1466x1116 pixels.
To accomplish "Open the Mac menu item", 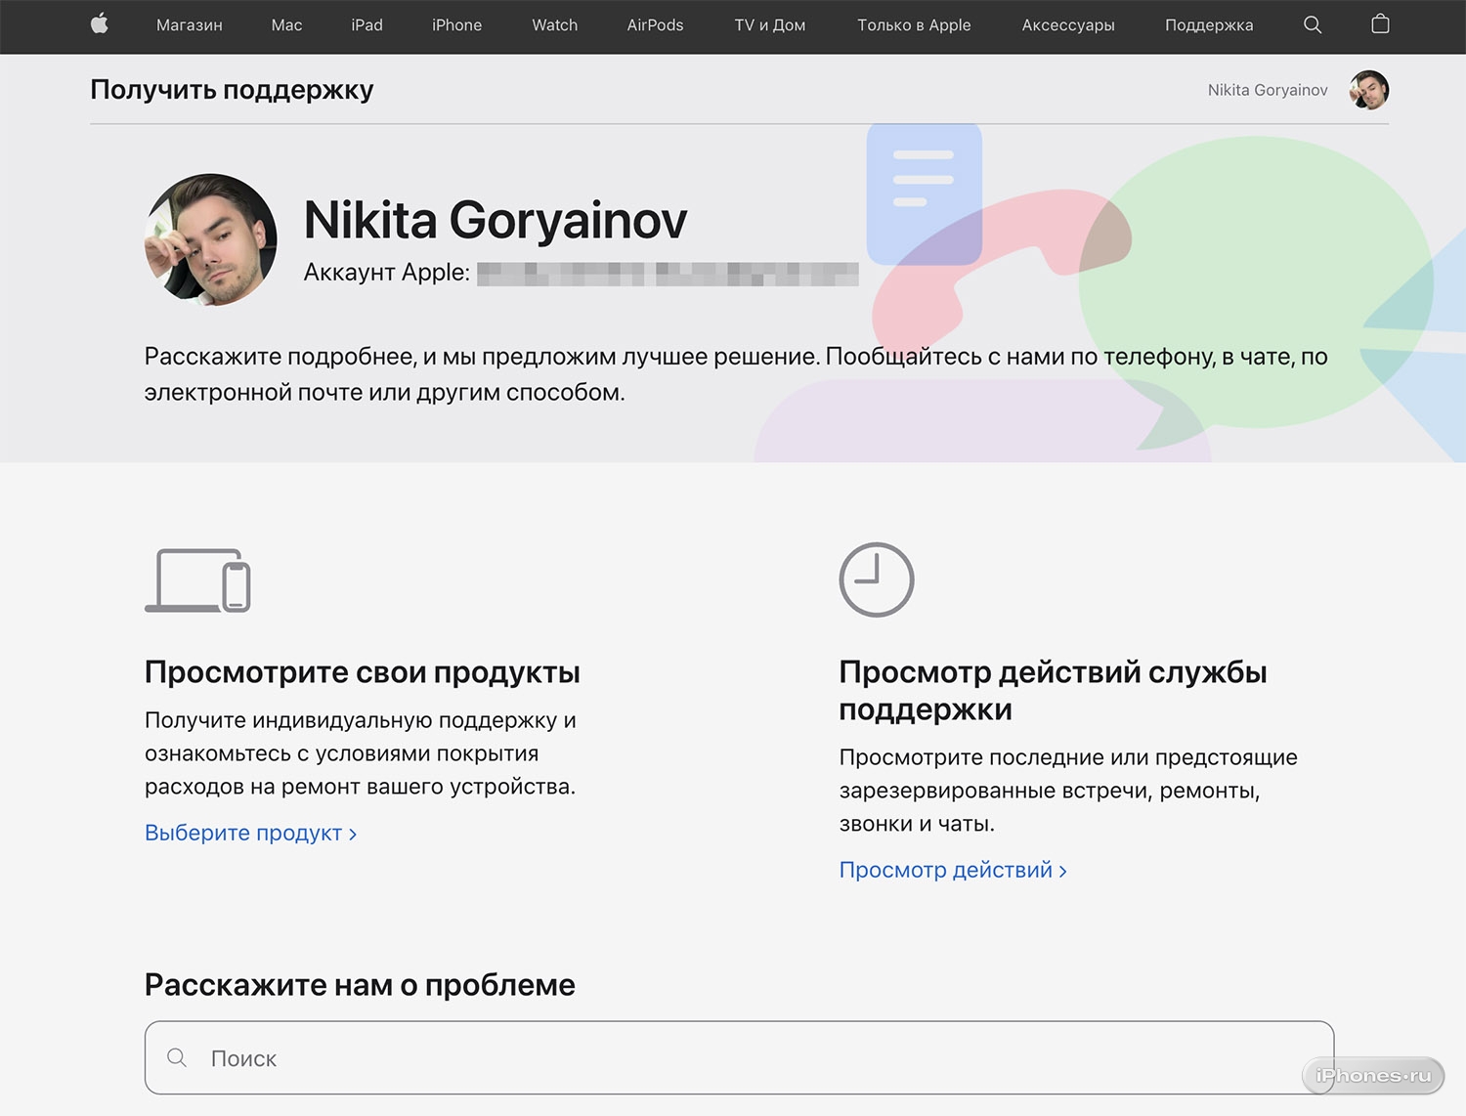I will [x=286, y=25].
